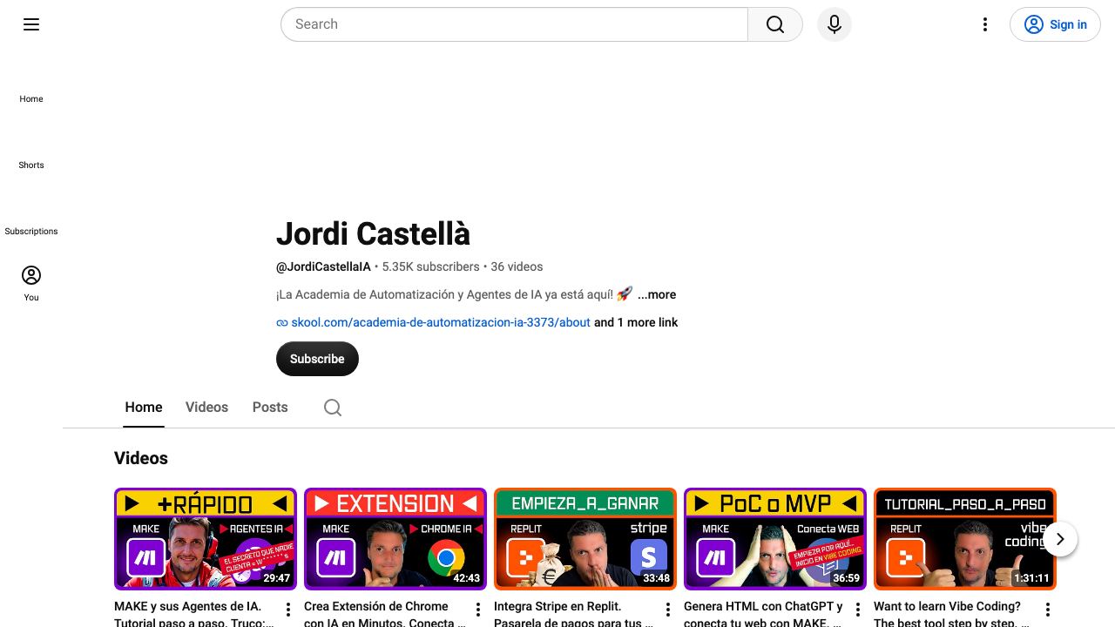The width and height of the screenshot is (1115, 627).
Task: Click the Sign in button
Action: pos(1055,24)
